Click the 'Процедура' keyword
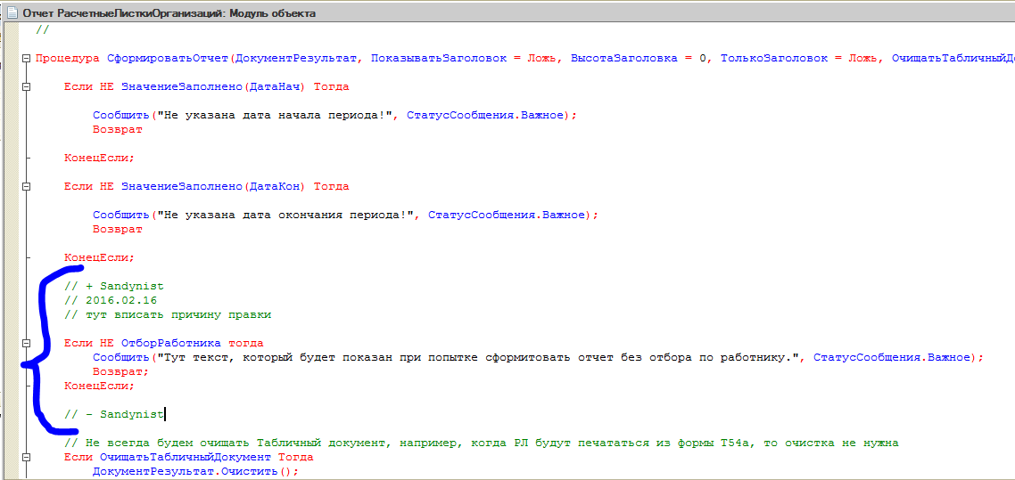This screenshot has width=1015, height=480. (67, 59)
